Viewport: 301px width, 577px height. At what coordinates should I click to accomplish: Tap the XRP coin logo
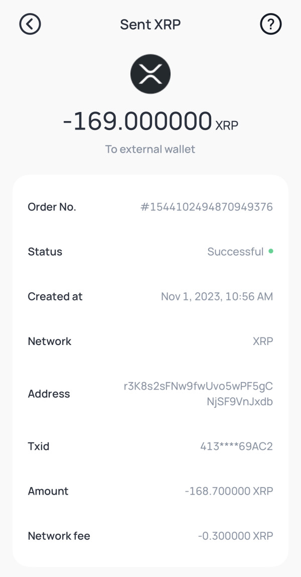[150, 74]
